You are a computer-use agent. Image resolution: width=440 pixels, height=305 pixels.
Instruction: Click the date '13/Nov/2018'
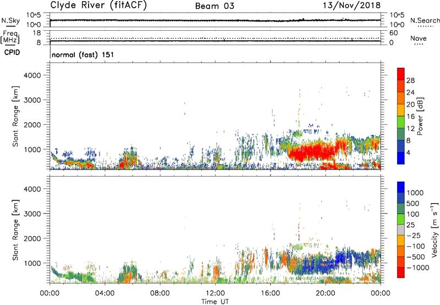click(x=351, y=5)
